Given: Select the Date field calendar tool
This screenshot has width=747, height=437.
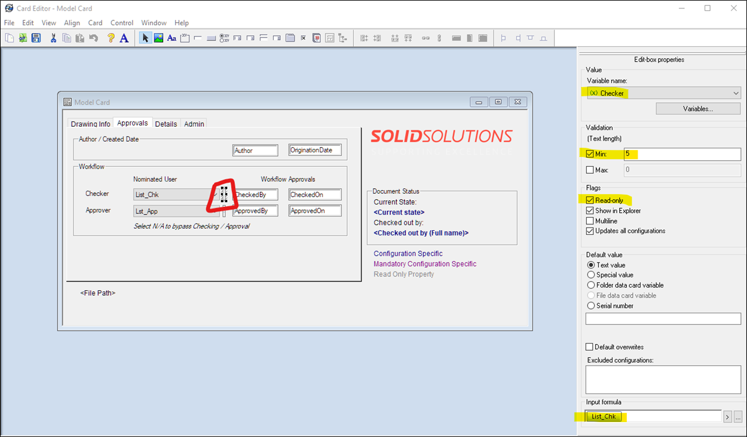Looking at the screenshot, I should 316,38.
